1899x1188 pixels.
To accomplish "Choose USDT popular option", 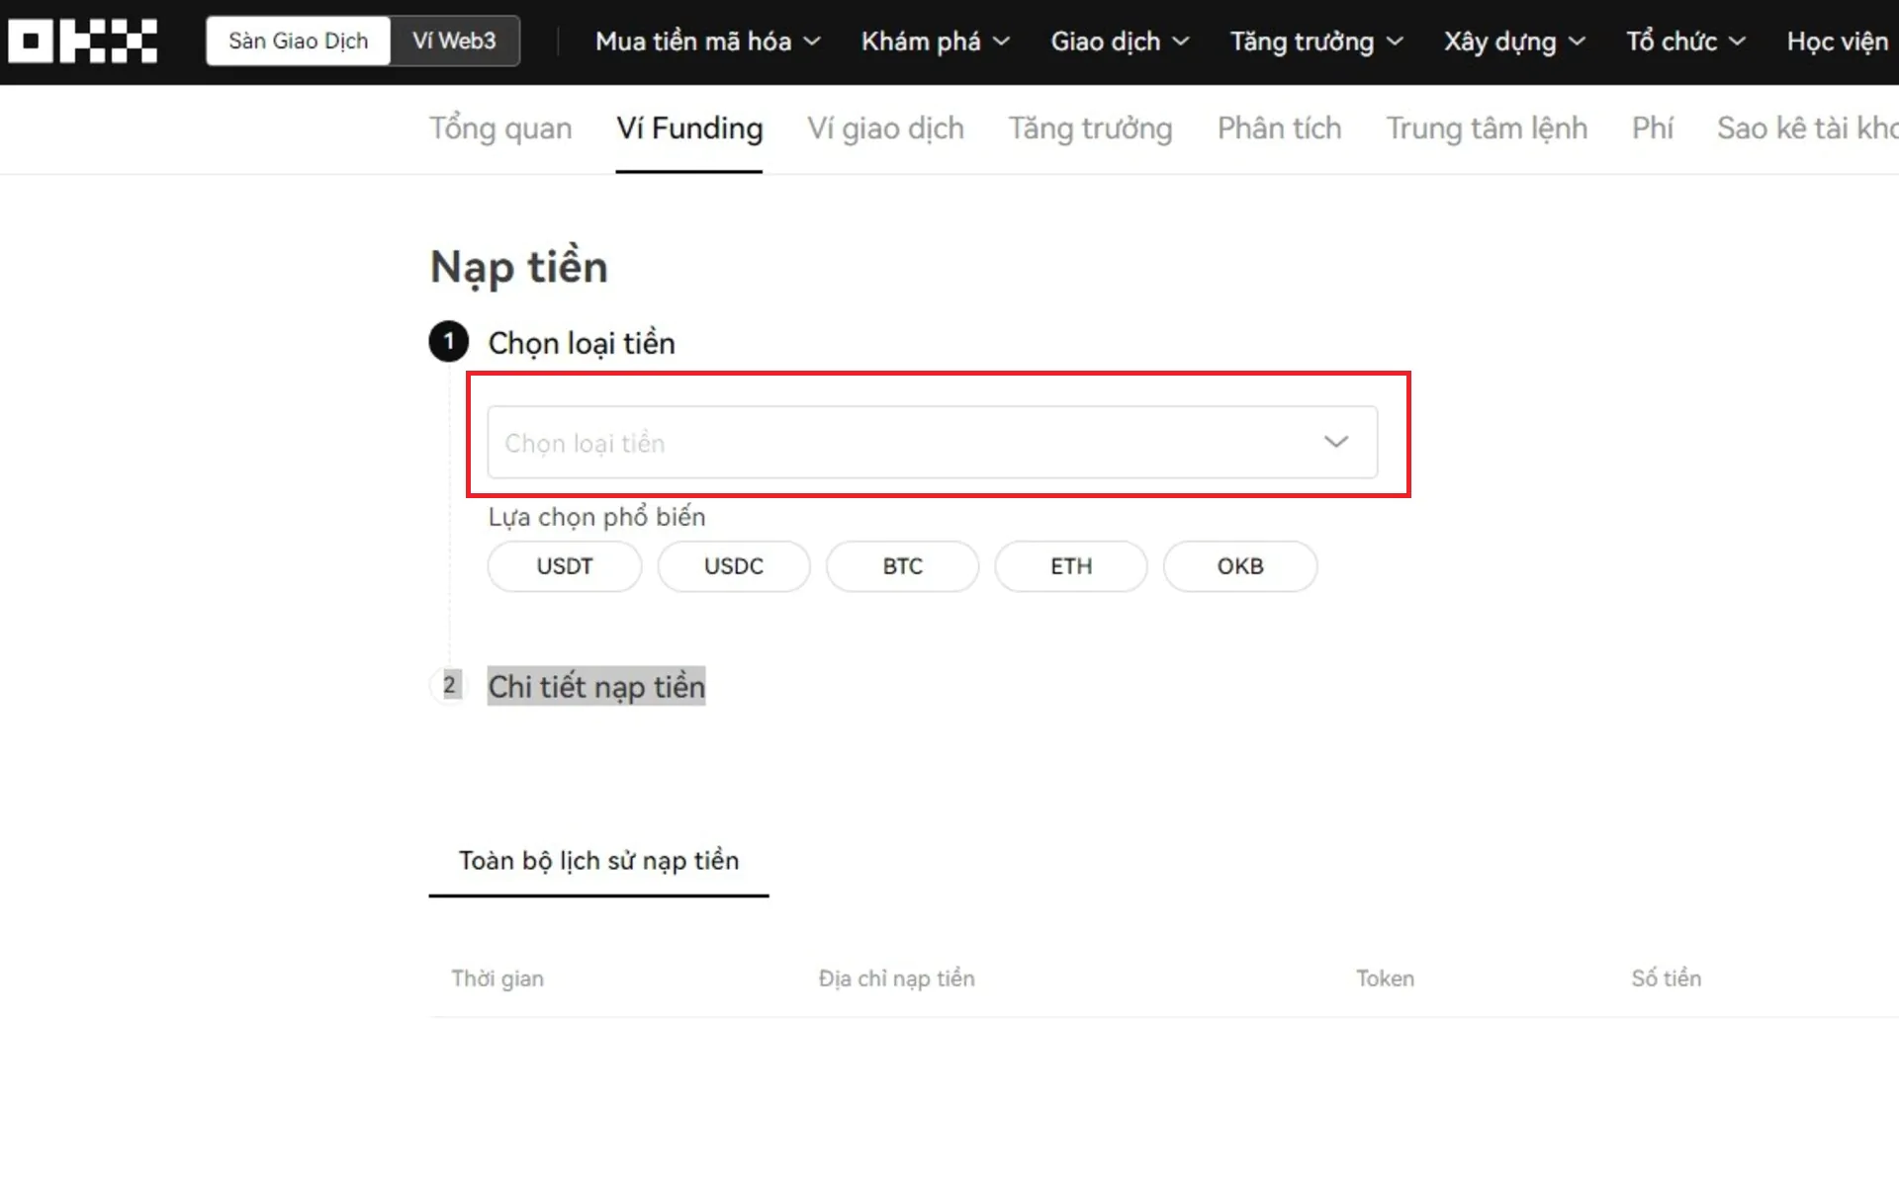I will tap(565, 566).
